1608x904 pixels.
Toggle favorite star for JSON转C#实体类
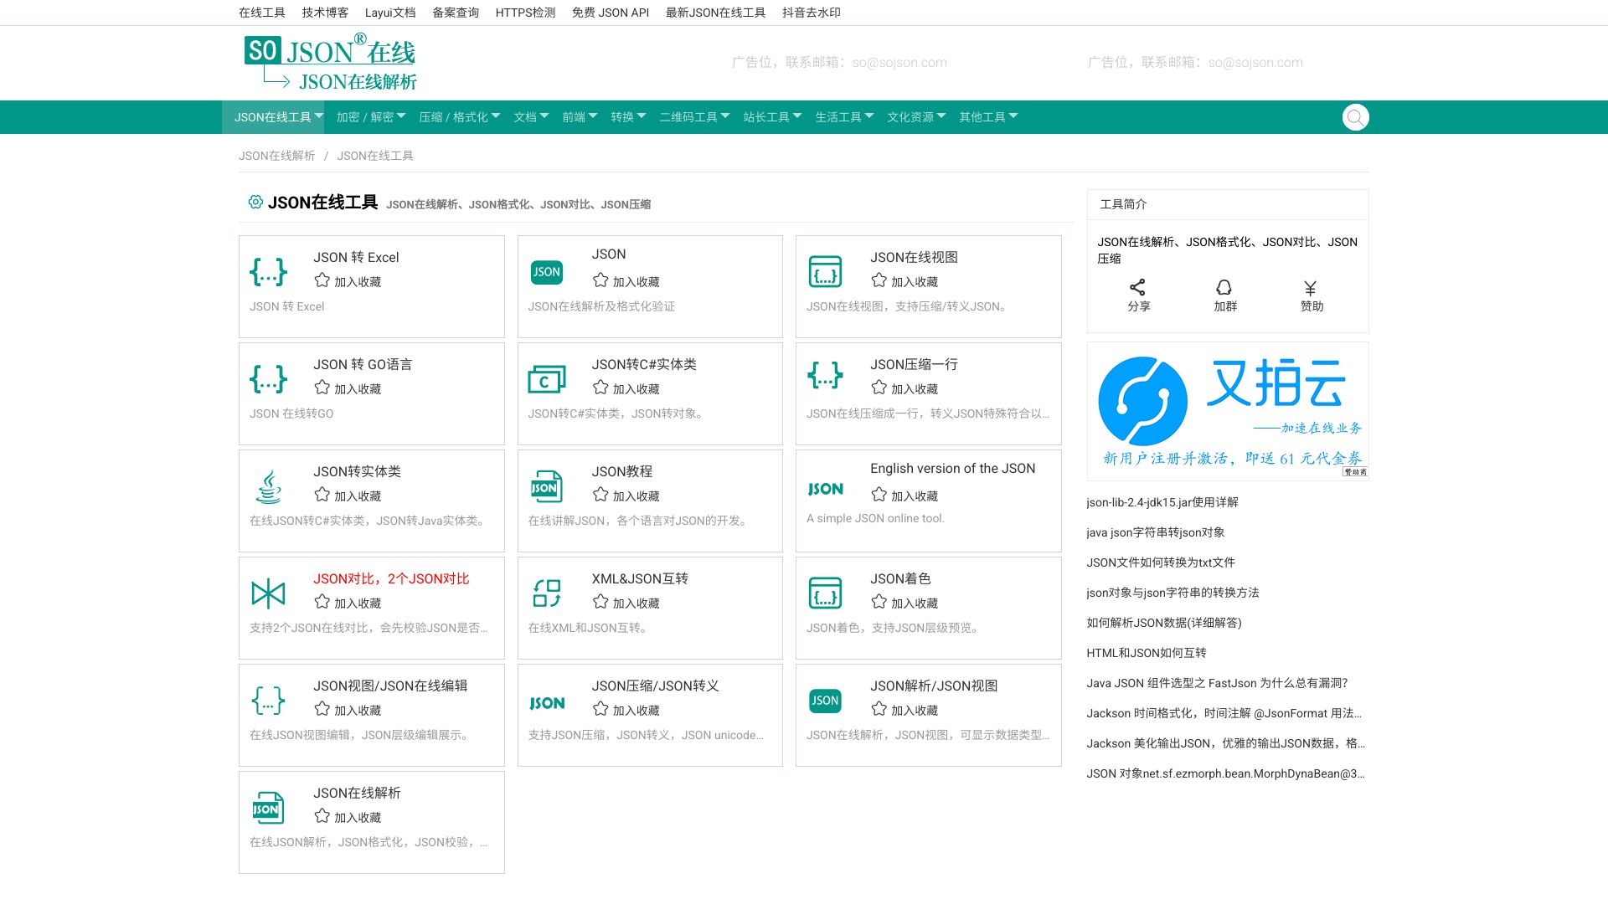pyautogui.click(x=600, y=388)
